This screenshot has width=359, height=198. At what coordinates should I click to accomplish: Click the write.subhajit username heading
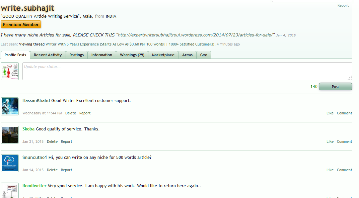click(x=27, y=8)
